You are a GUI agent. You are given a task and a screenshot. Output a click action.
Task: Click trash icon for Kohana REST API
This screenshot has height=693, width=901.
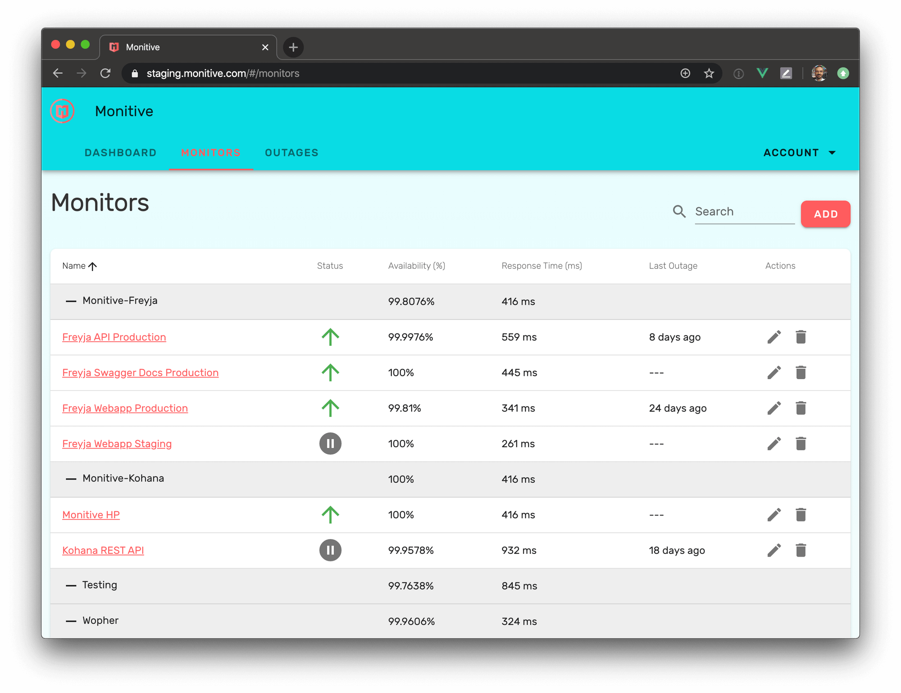click(801, 550)
